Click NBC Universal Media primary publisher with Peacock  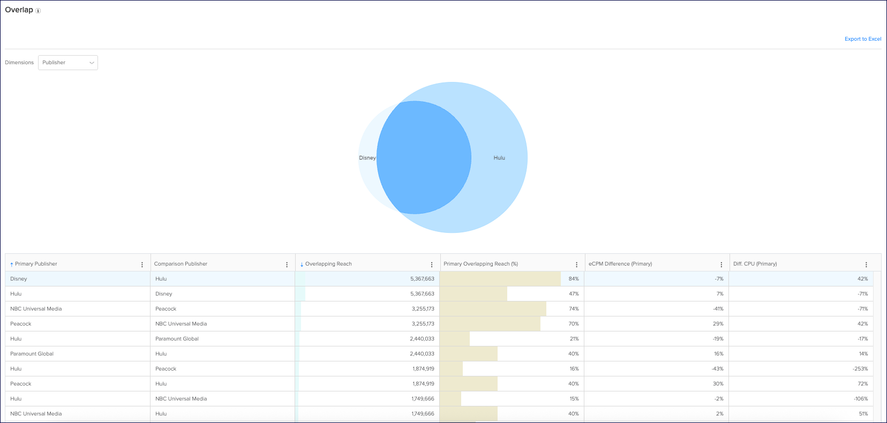(36, 309)
